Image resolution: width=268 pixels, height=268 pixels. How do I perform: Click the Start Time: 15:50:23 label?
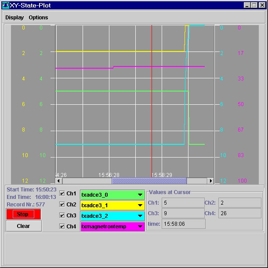(32, 190)
